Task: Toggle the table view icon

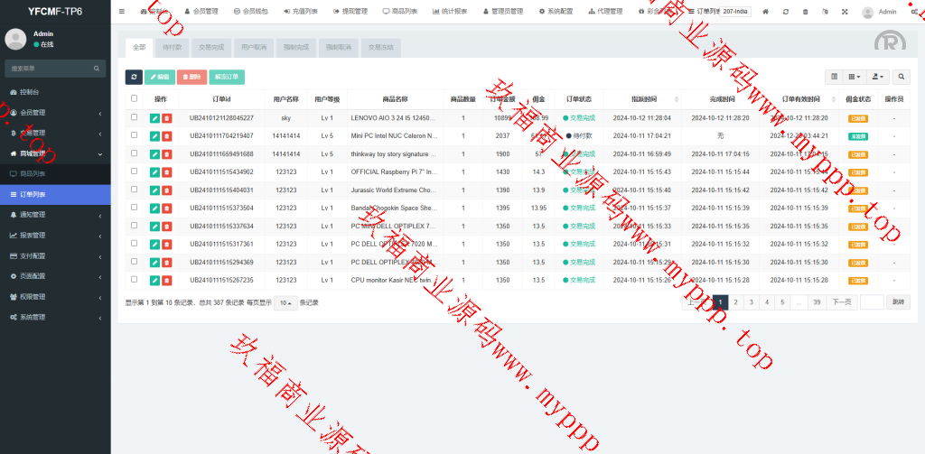Action: click(x=835, y=78)
